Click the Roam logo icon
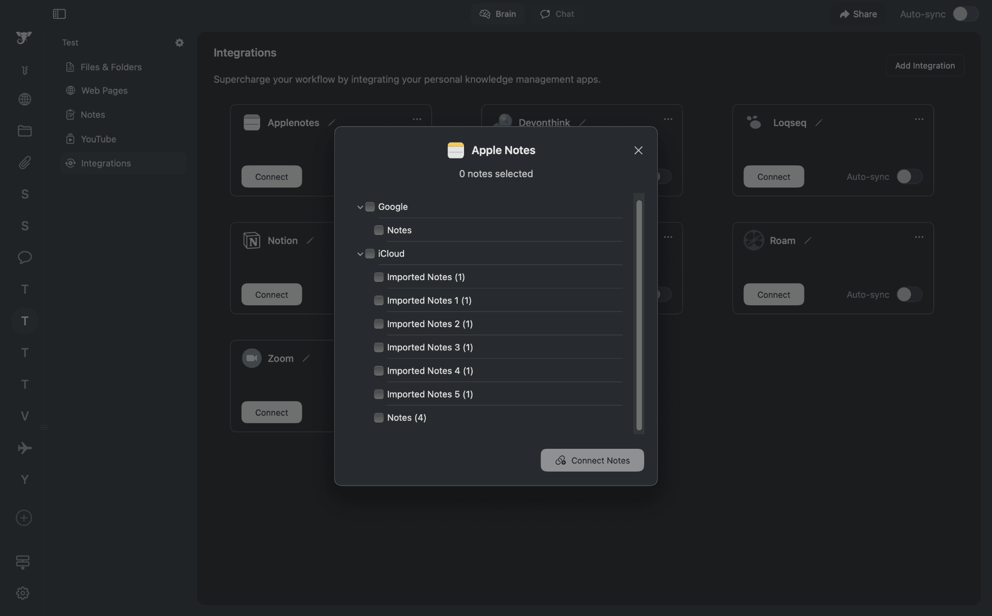This screenshot has width=992, height=616. pos(754,240)
